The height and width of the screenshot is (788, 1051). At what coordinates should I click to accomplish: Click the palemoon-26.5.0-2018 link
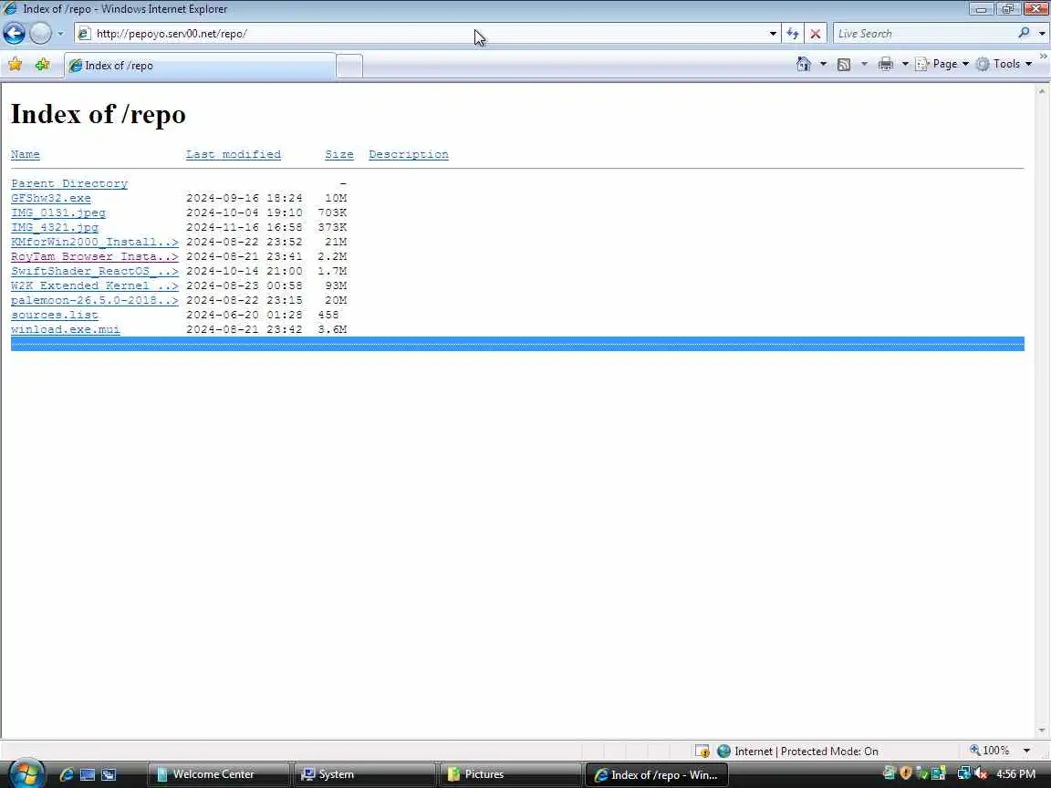(95, 300)
